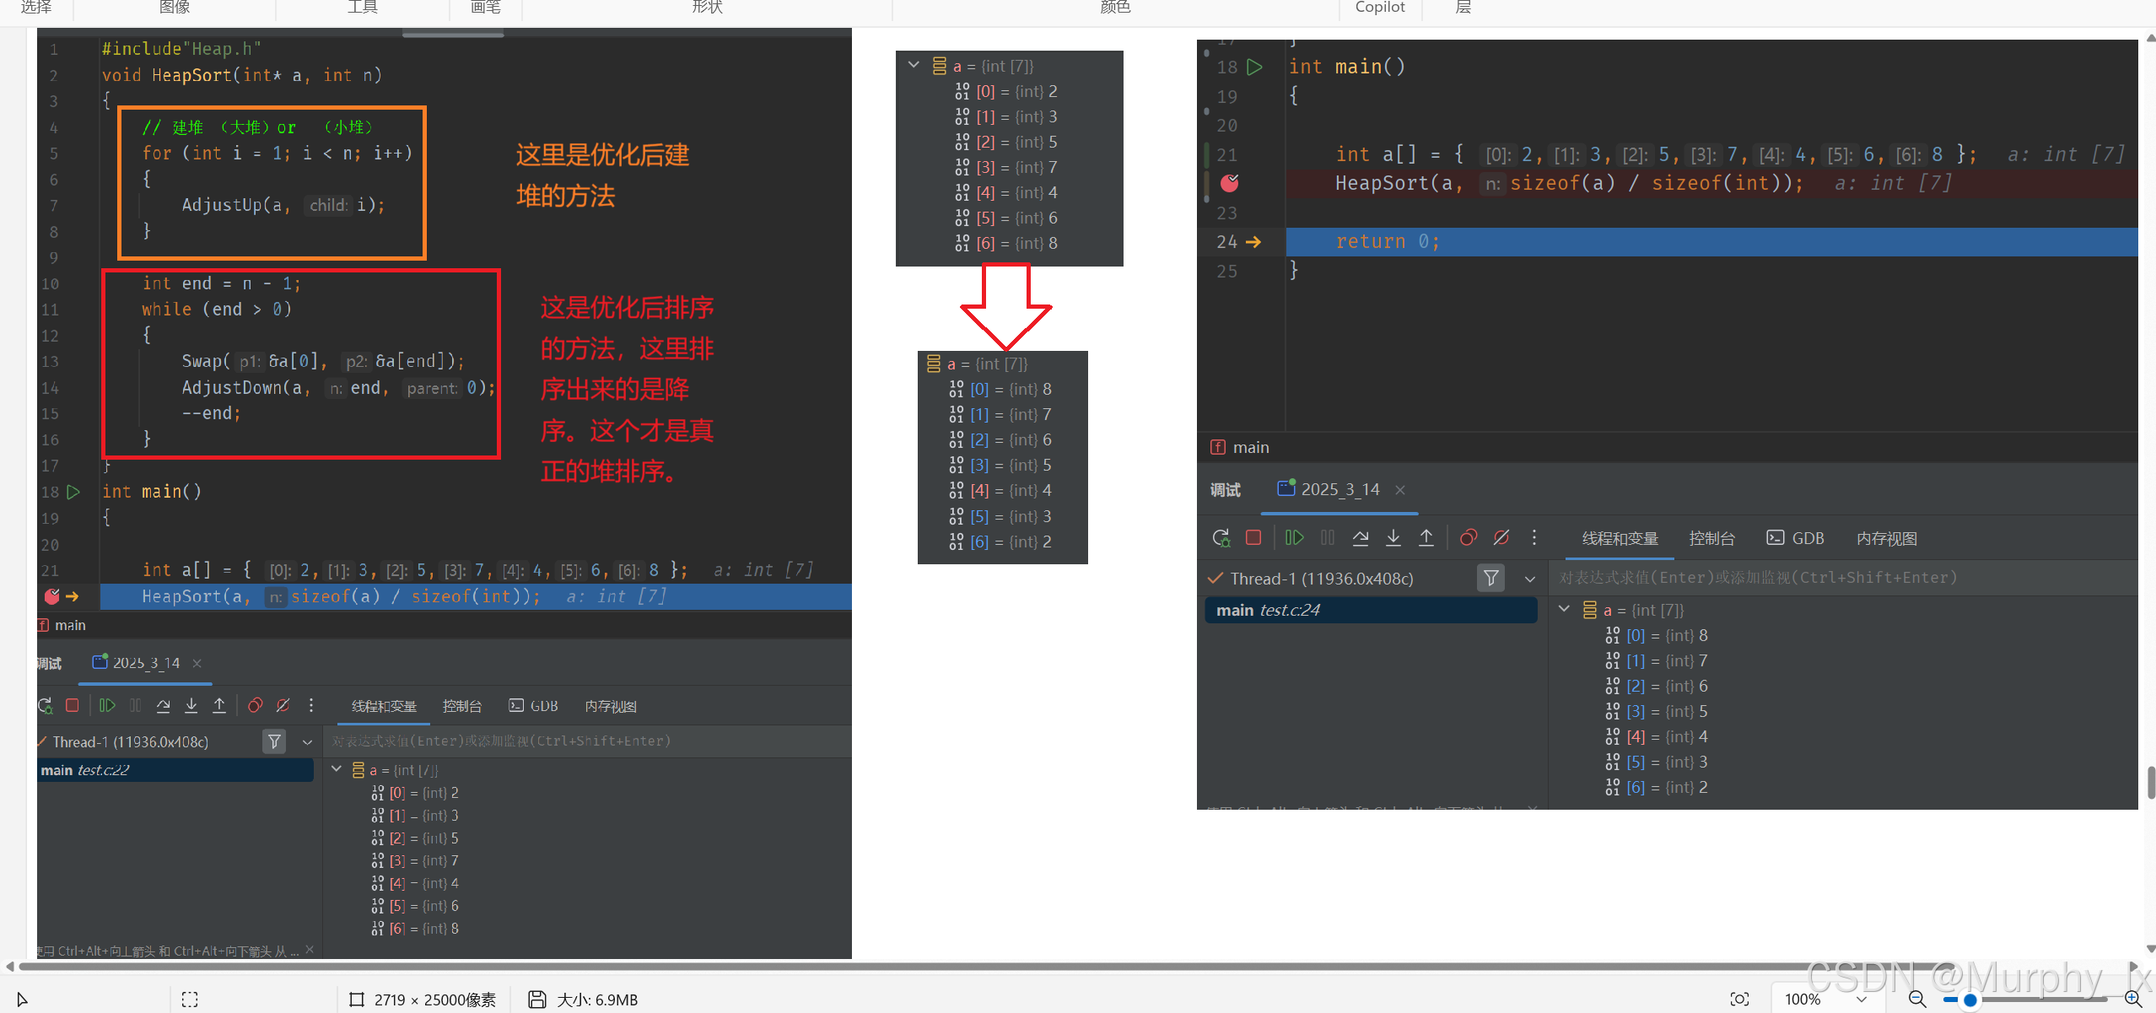Click Rerun debug icon in test.c:24 panel
2156x1013 pixels.
pos(1221,538)
